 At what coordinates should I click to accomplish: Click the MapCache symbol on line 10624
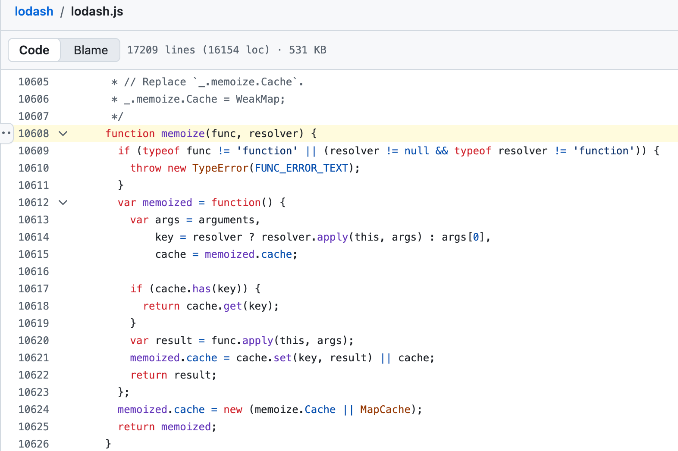point(385,409)
